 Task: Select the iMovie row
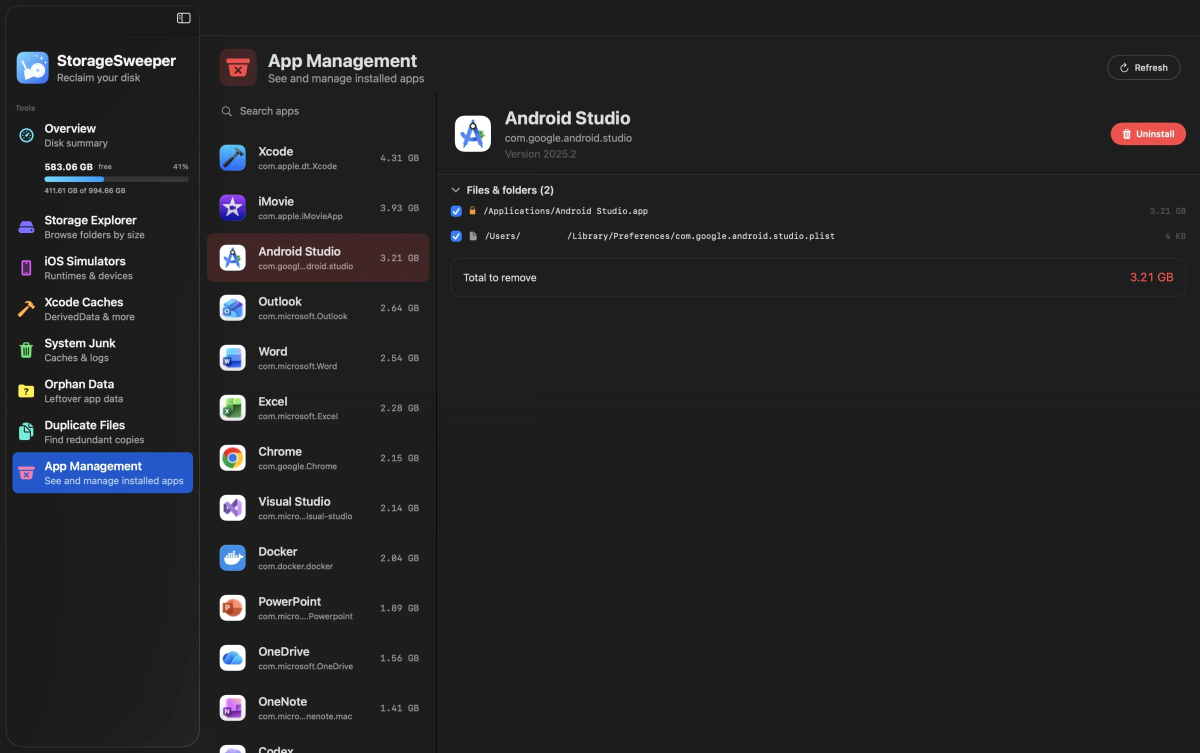[x=318, y=208]
